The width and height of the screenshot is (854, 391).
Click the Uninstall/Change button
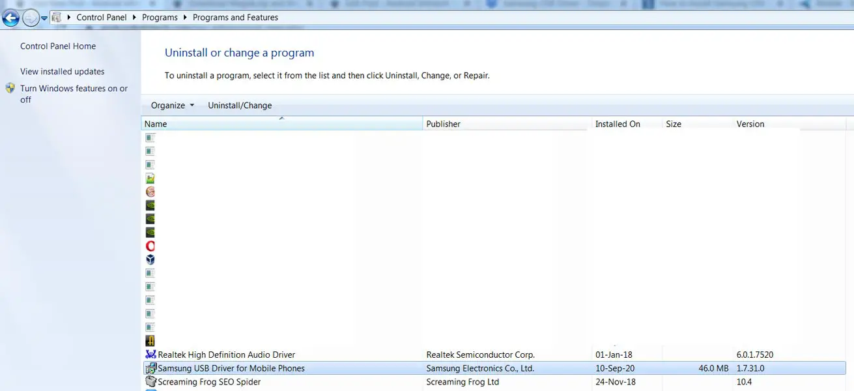point(240,106)
